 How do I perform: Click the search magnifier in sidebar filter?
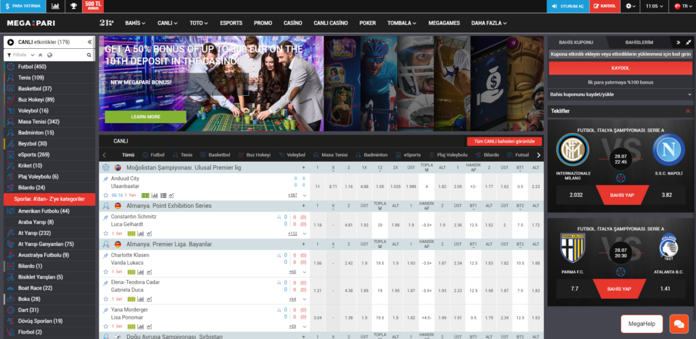coord(89,55)
